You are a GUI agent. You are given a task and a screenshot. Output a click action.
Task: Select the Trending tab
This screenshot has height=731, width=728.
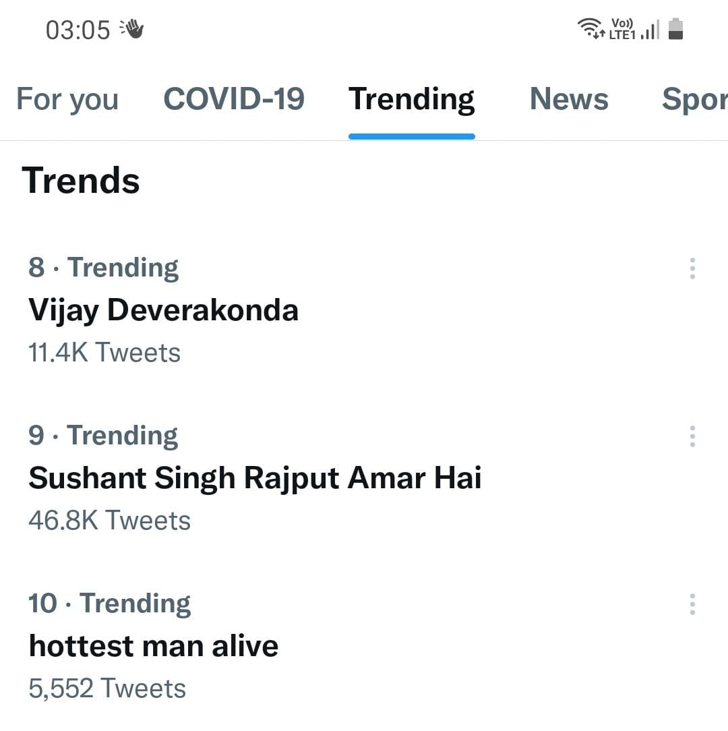(412, 100)
